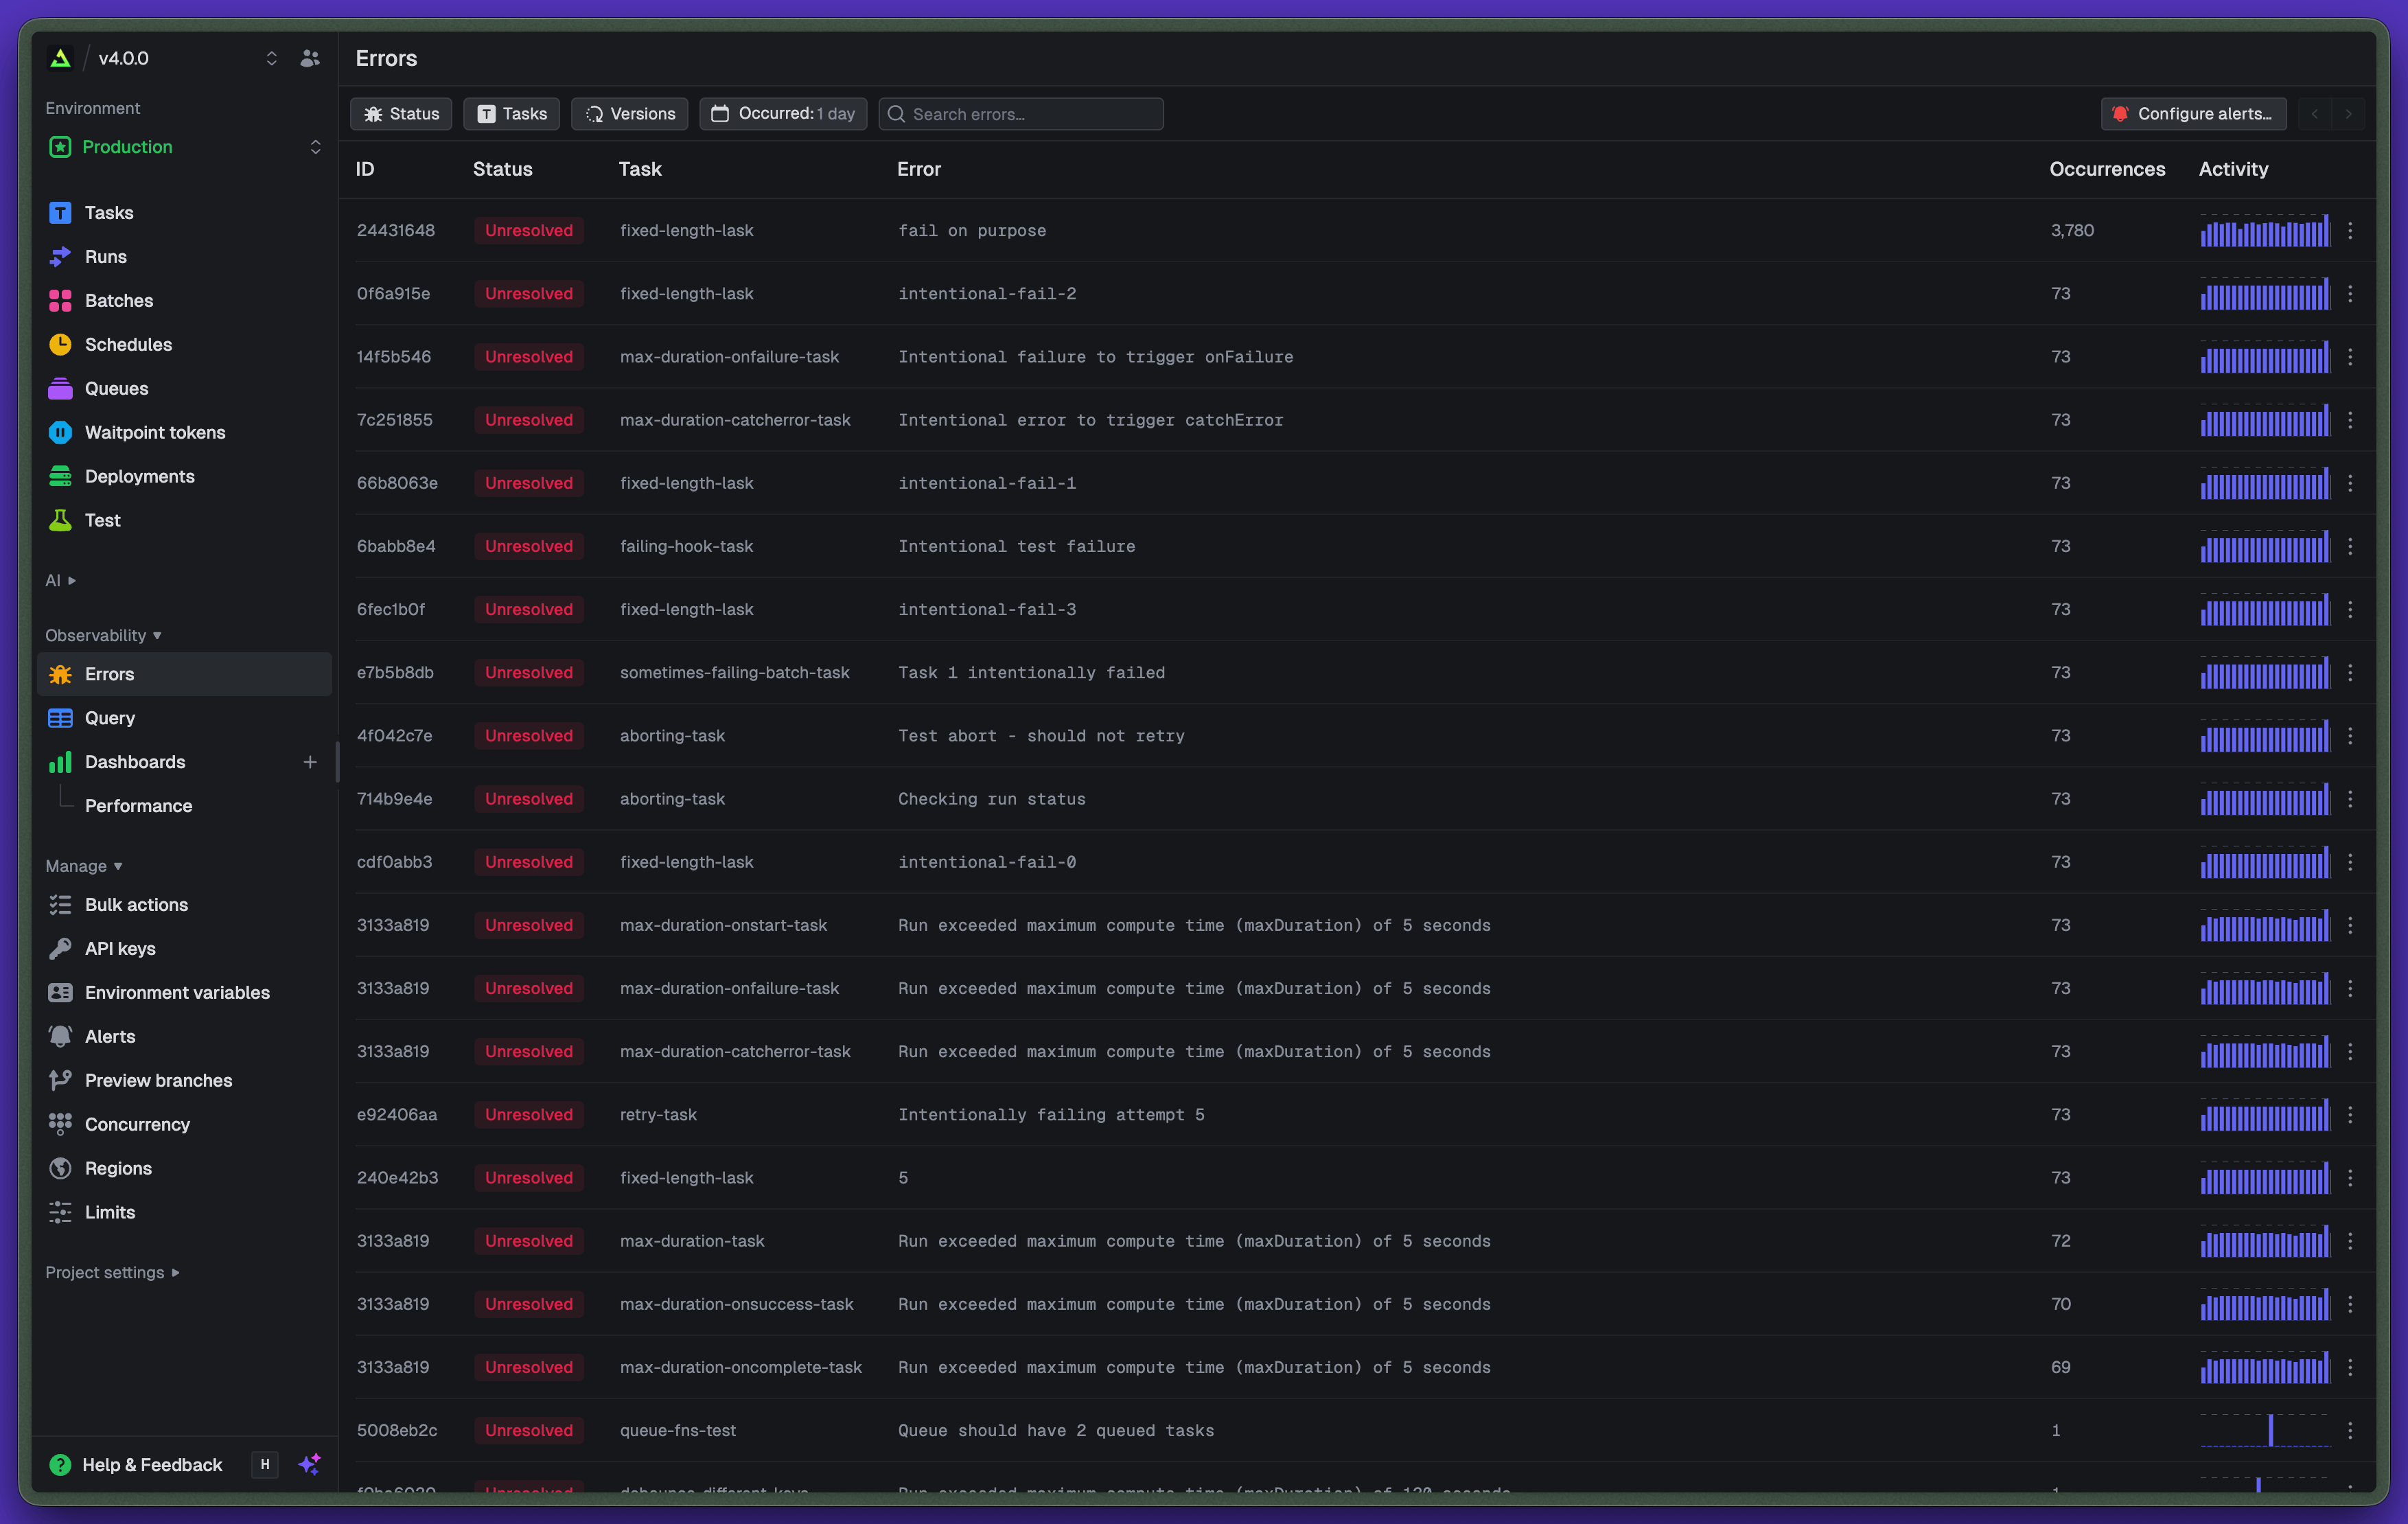Click the AI sparkle icon at bottom
Viewport: 2408px width, 1524px height.
pyautogui.click(x=310, y=1464)
